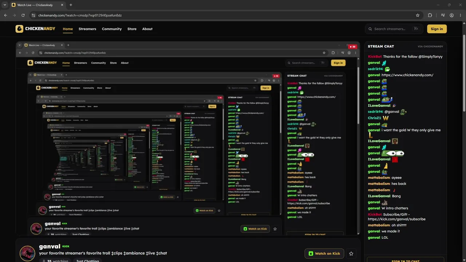This screenshot has height=262, width=466.
Task: Open ganval's round profile avatar
Action: coord(27,253)
